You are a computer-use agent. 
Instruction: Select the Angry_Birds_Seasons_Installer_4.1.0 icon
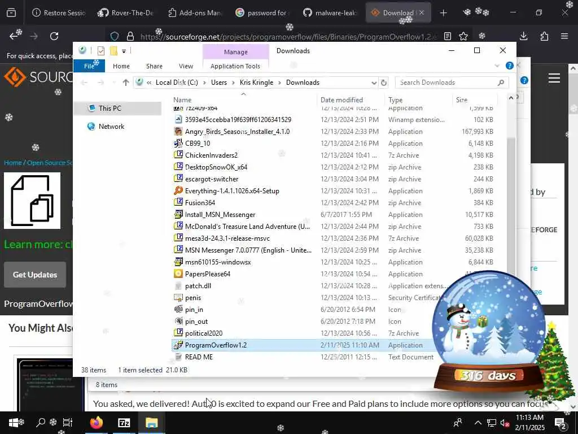pos(178,131)
